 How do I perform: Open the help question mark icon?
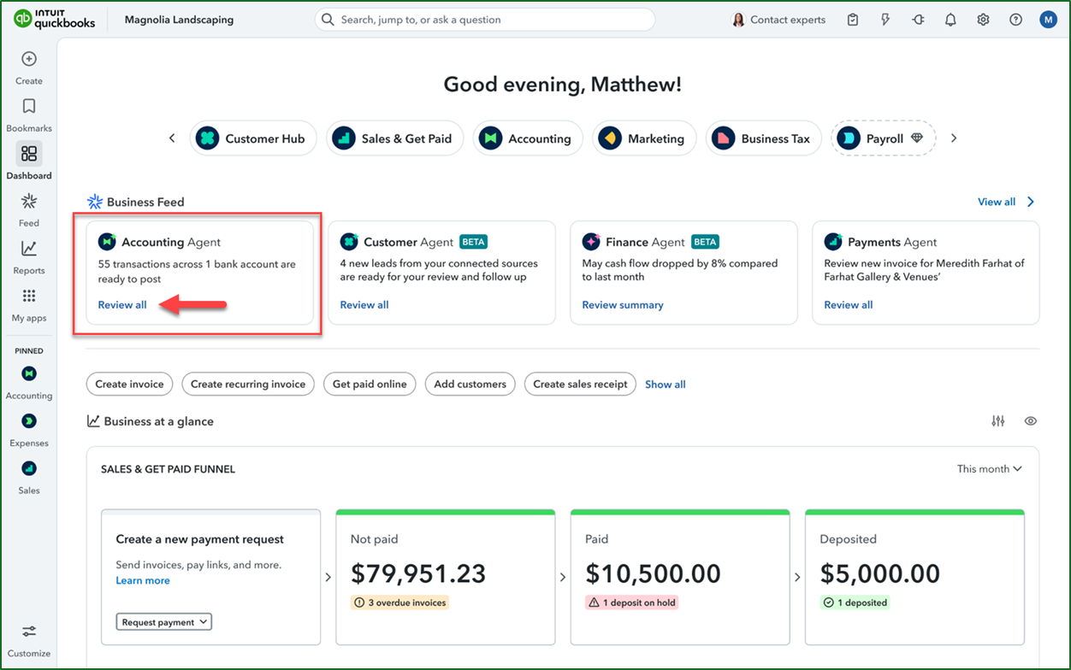(1015, 20)
